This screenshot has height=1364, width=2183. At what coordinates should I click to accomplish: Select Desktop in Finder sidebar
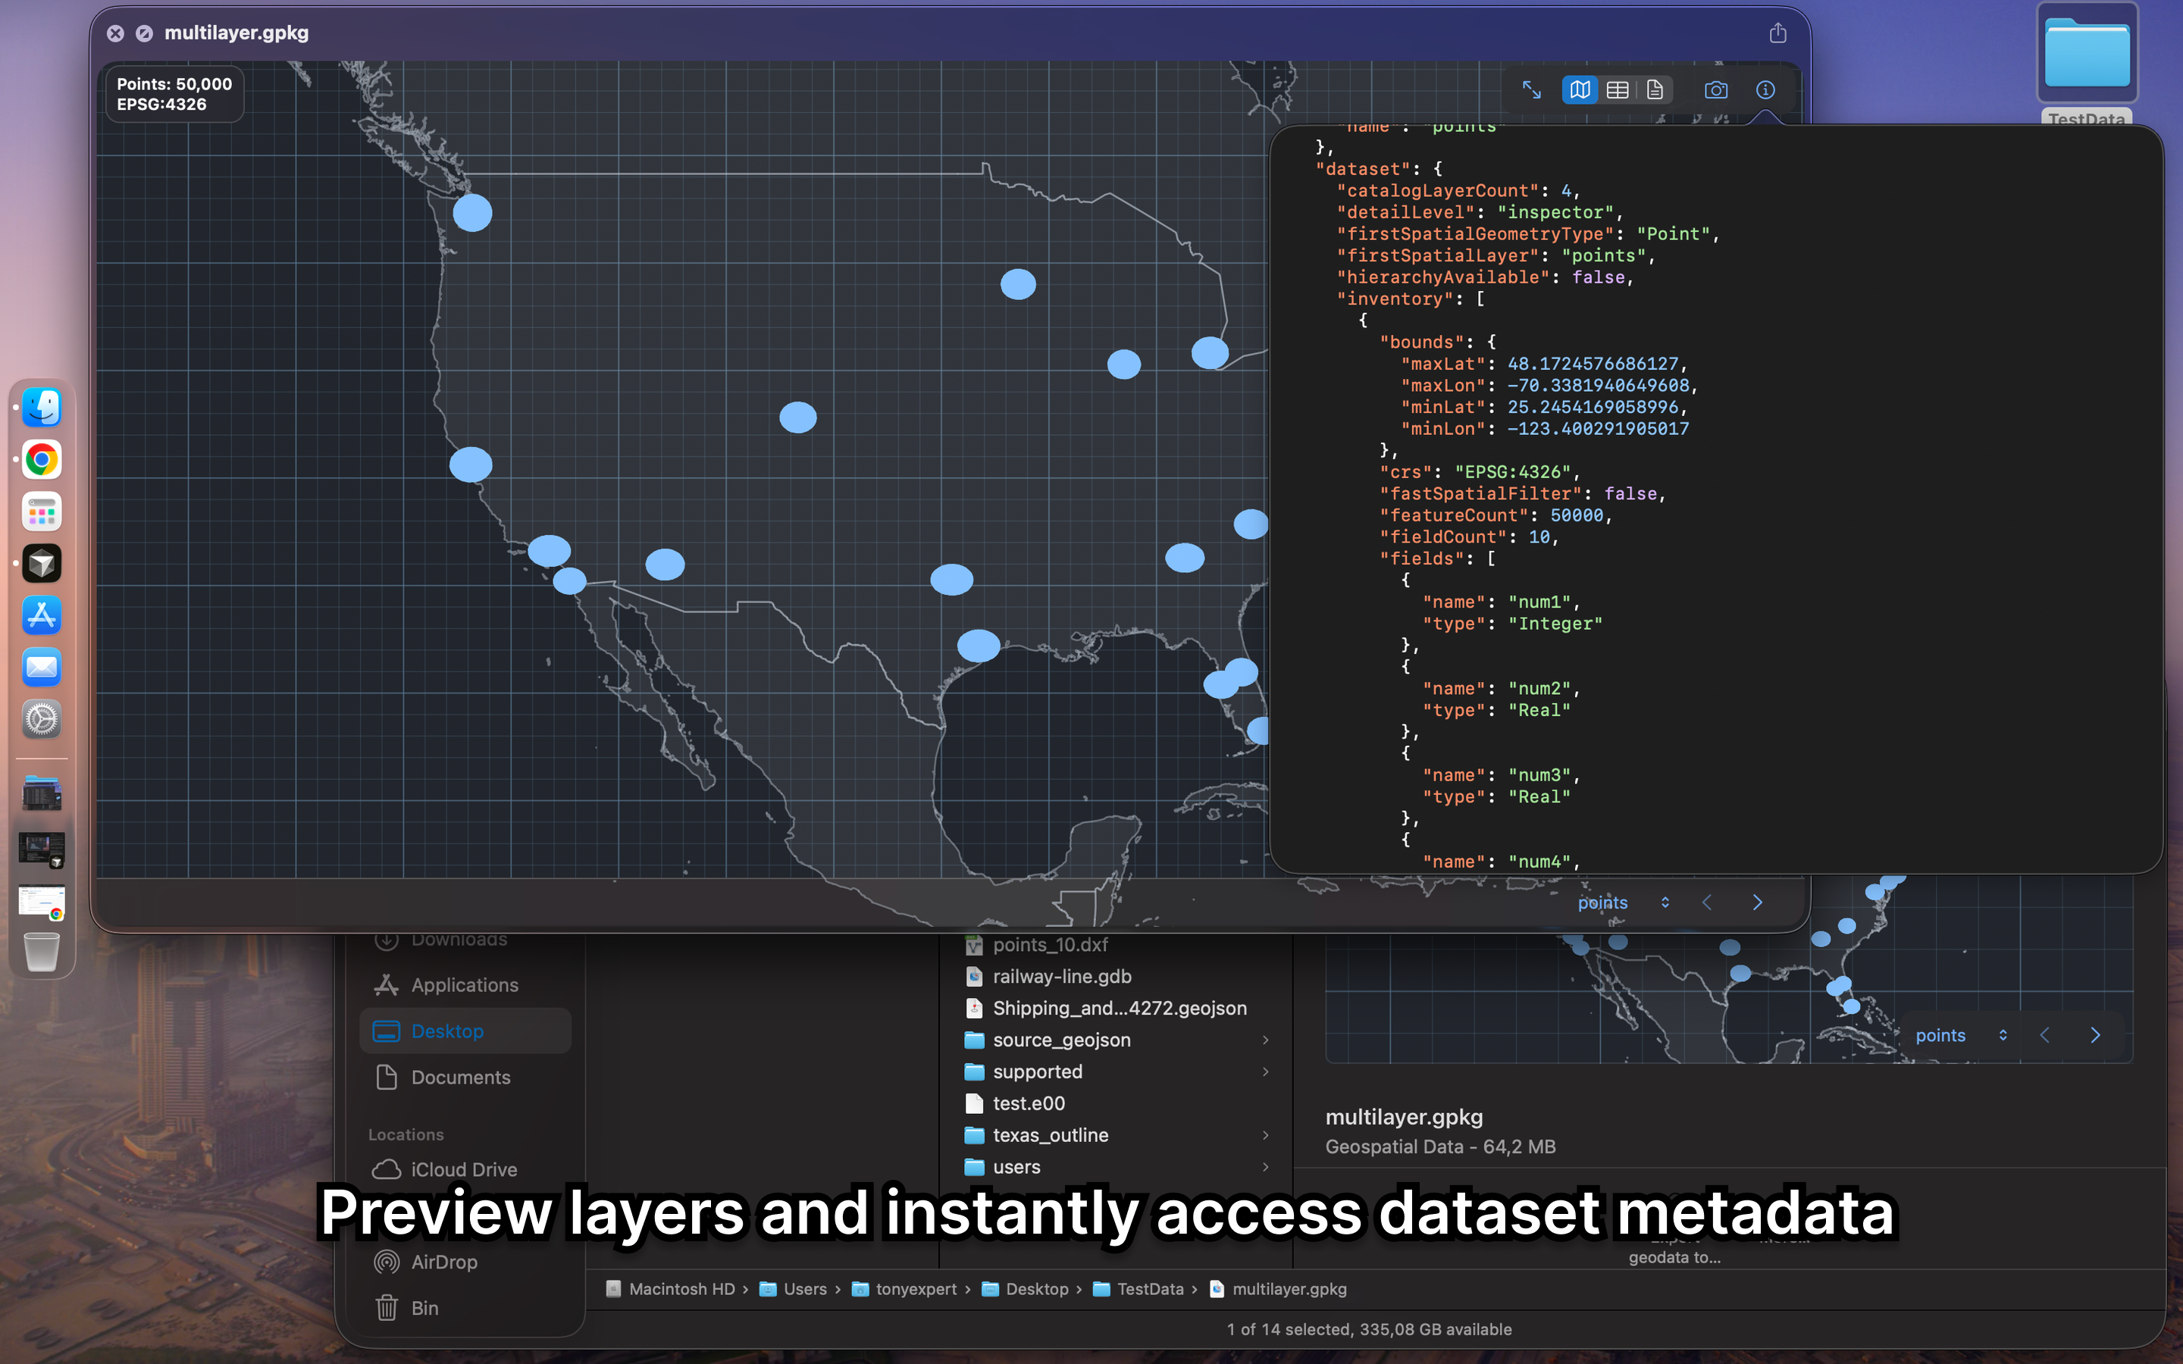click(x=447, y=1031)
